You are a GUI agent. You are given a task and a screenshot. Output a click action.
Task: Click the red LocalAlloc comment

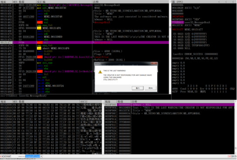[x=102, y=57]
